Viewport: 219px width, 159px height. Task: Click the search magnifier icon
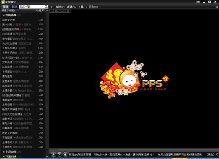coord(46,7)
